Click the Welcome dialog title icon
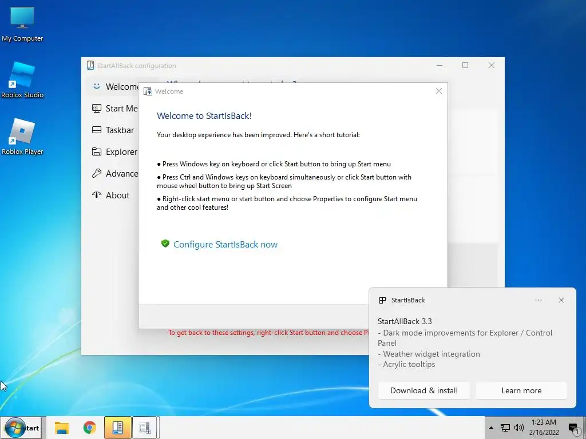This screenshot has height=439, width=586. [x=148, y=91]
